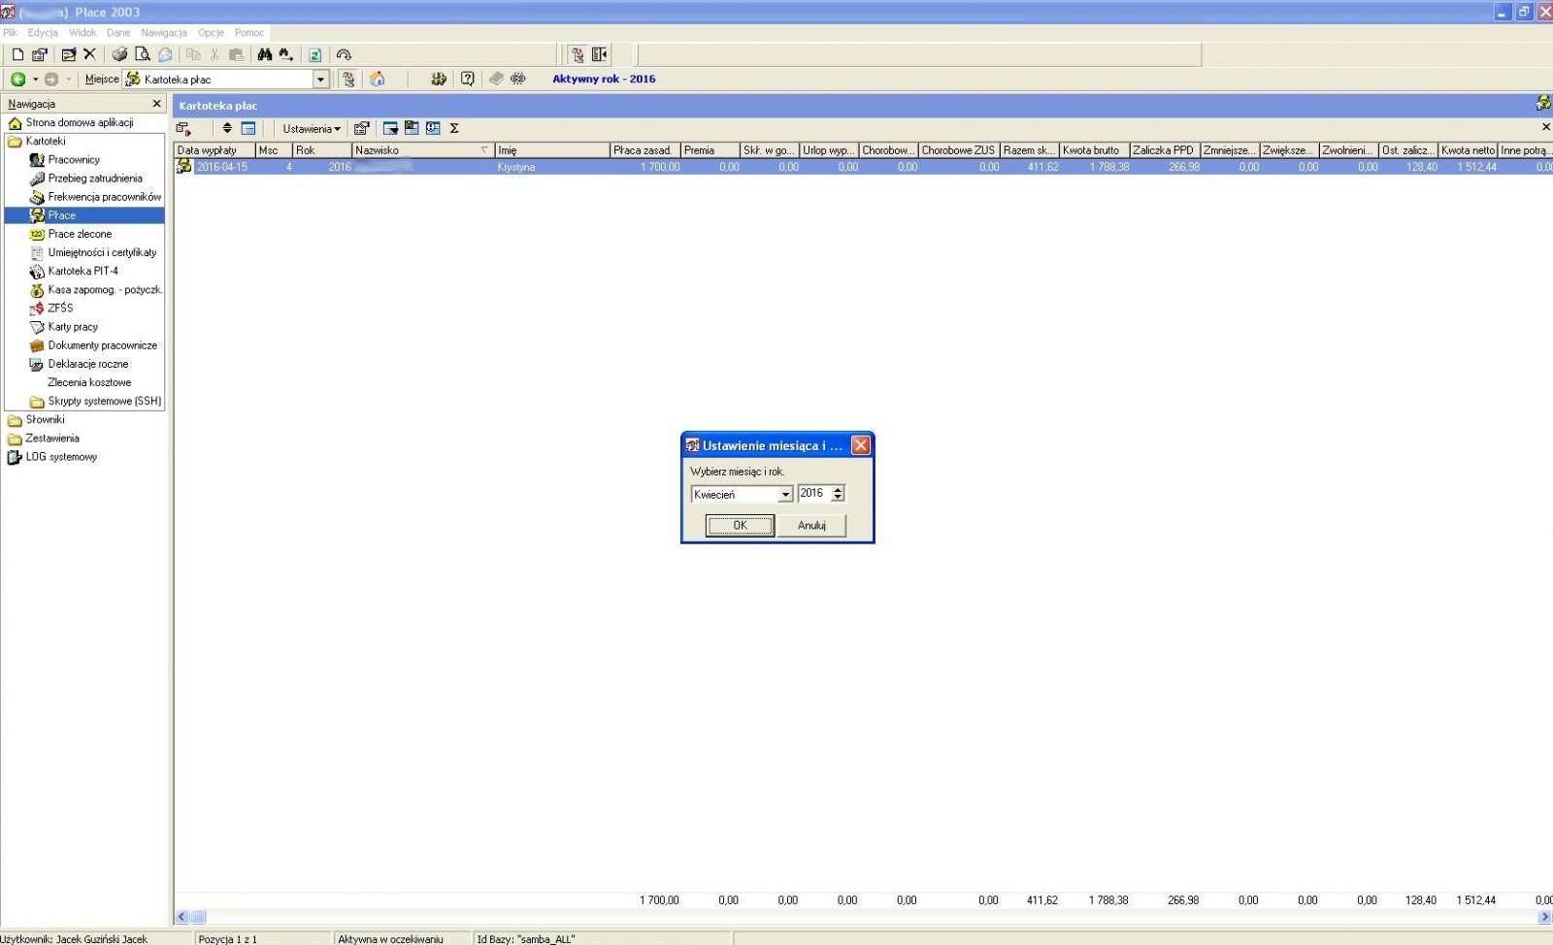Close the Kartoteka płac view with X

[1545, 127]
